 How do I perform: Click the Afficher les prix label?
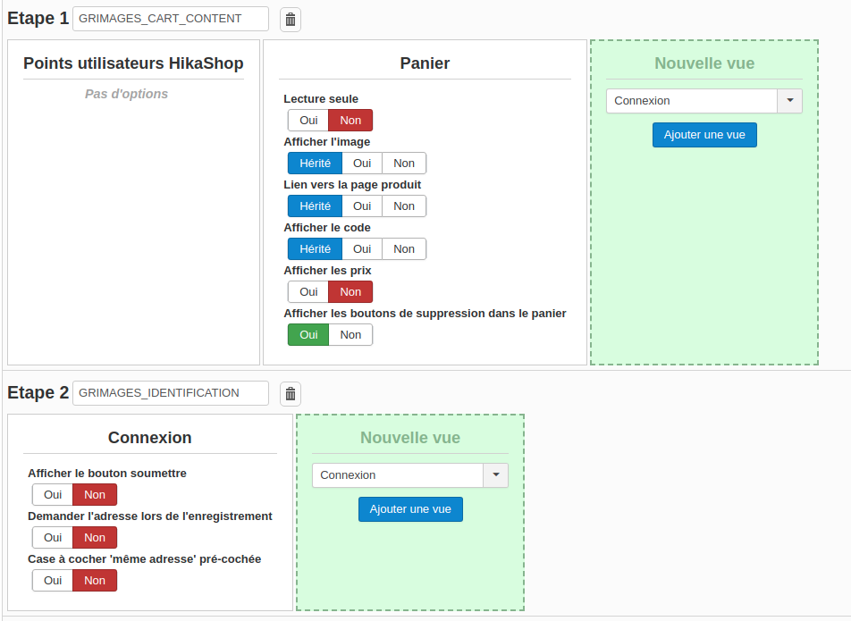(327, 270)
